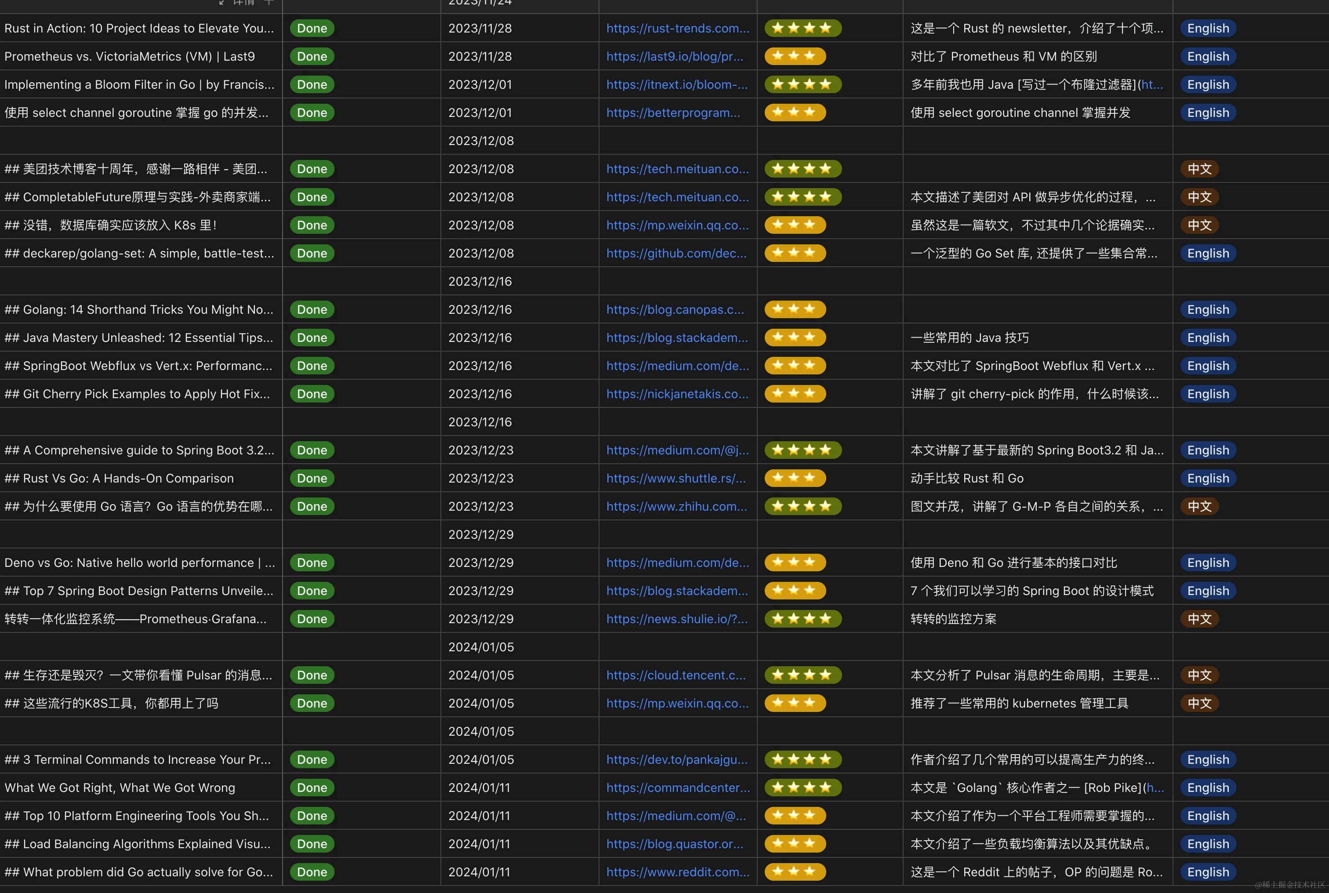Screen dimensions: 1329x893
Task: Open the 'What We Got Right, What We Got Wrong' entry
Action: point(120,788)
